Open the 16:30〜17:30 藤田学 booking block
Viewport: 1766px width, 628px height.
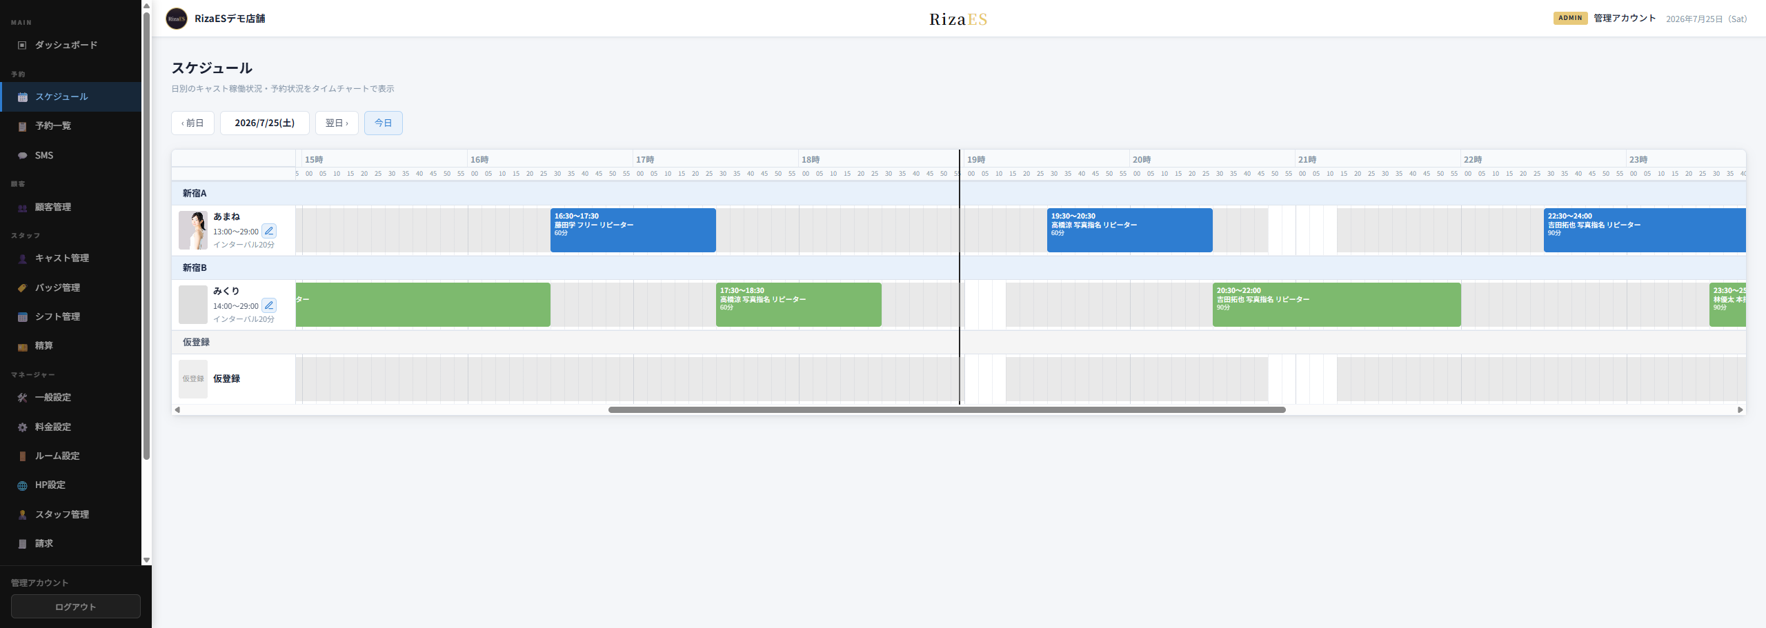click(633, 230)
